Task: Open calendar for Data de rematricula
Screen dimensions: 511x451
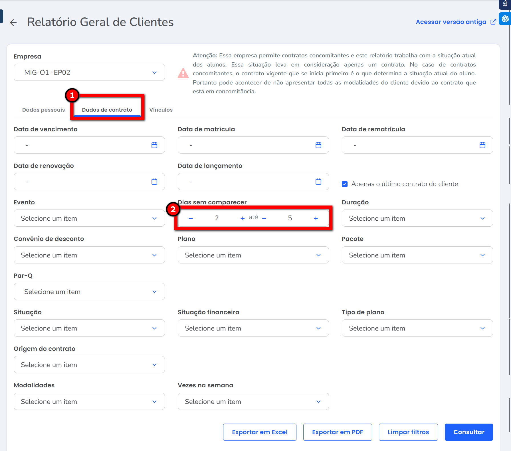Action: click(482, 145)
